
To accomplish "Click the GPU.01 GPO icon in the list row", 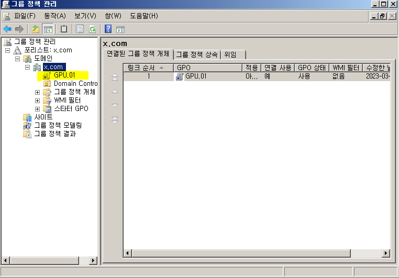I will point(180,76).
